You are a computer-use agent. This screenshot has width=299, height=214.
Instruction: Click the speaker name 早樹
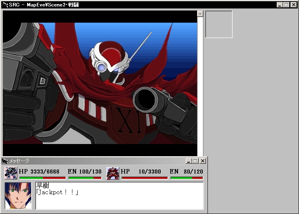(43, 185)
